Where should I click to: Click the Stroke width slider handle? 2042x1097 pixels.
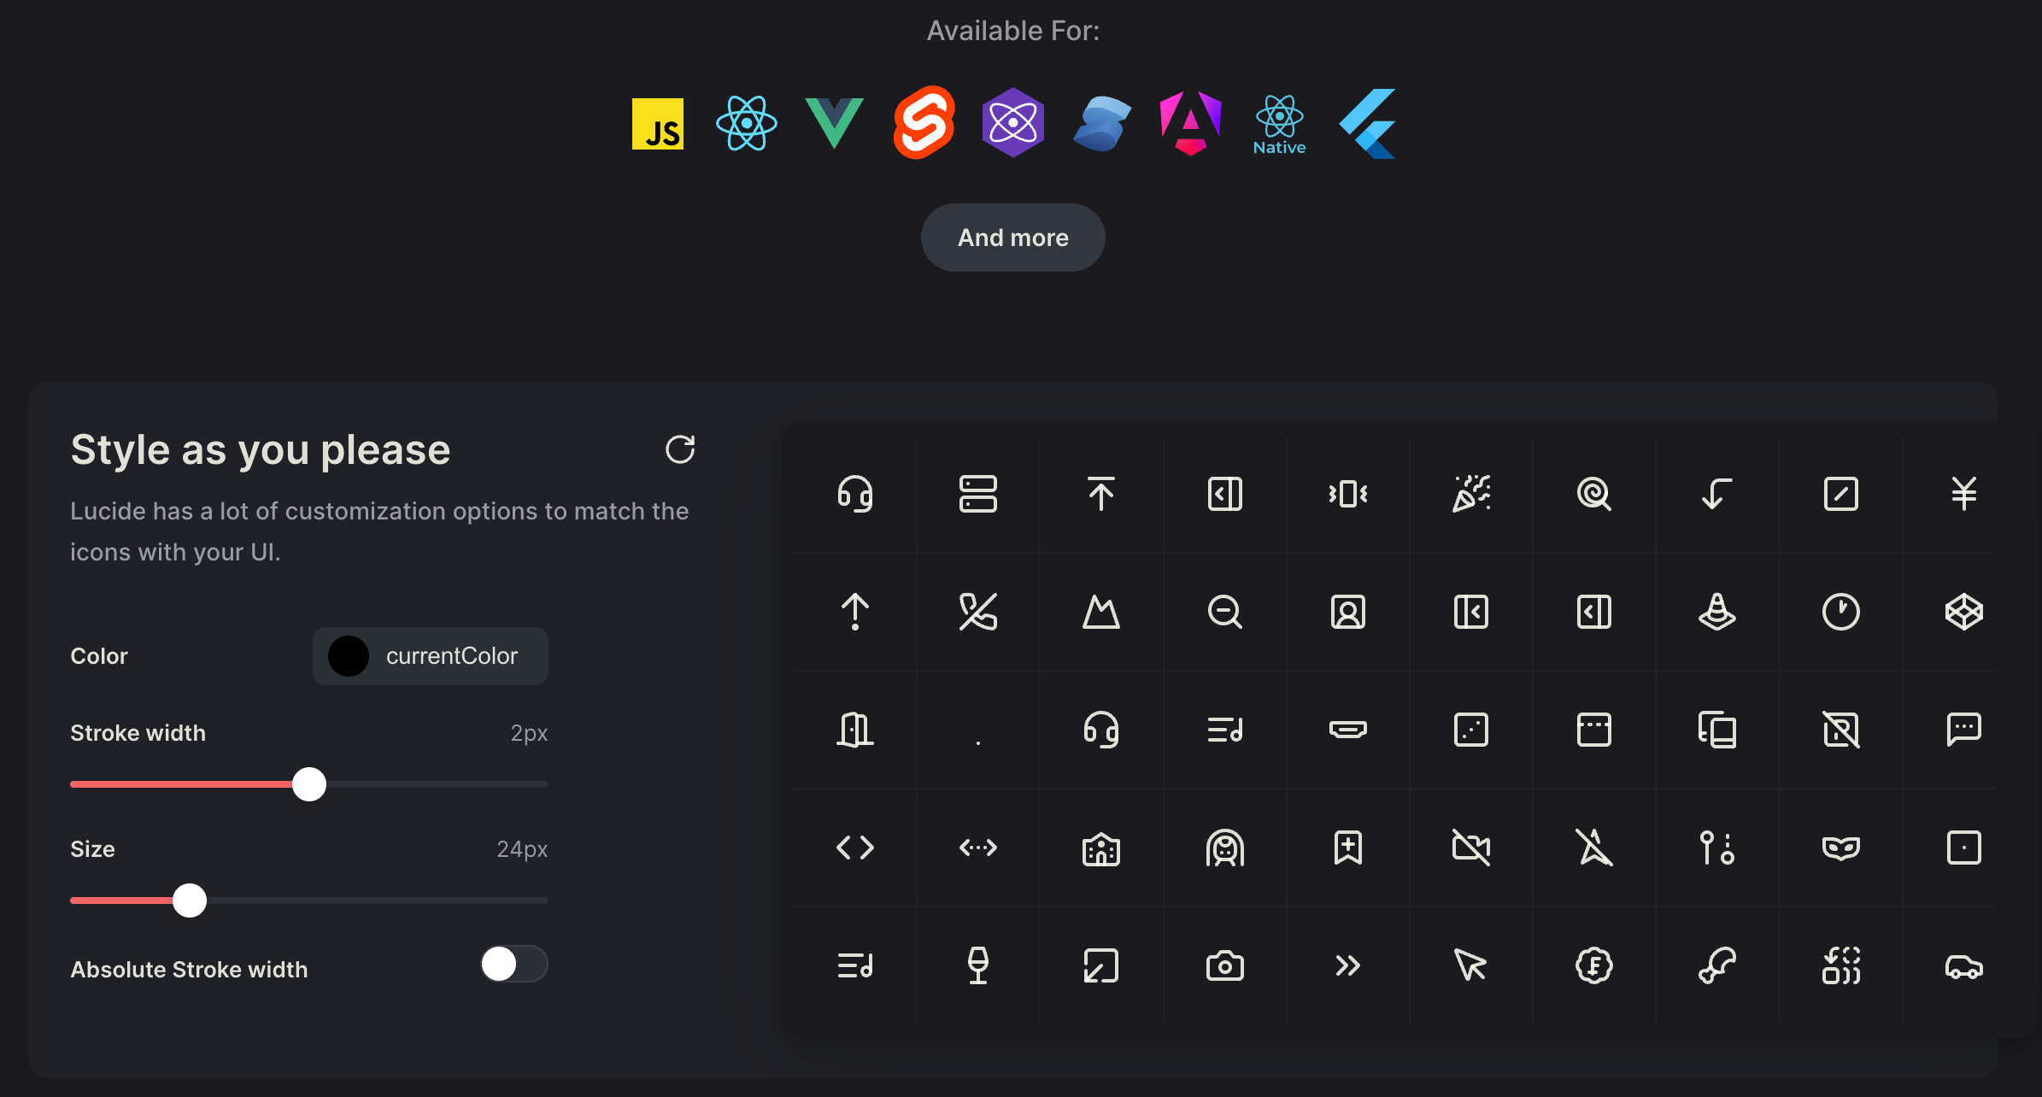309,784
